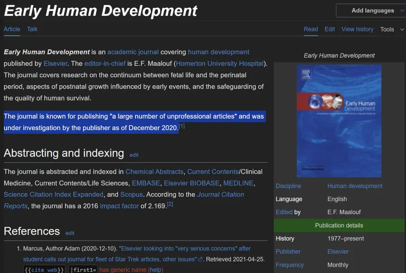Open the Edit tab
Screen dimensions: 406x273
[x=330, y=29]
